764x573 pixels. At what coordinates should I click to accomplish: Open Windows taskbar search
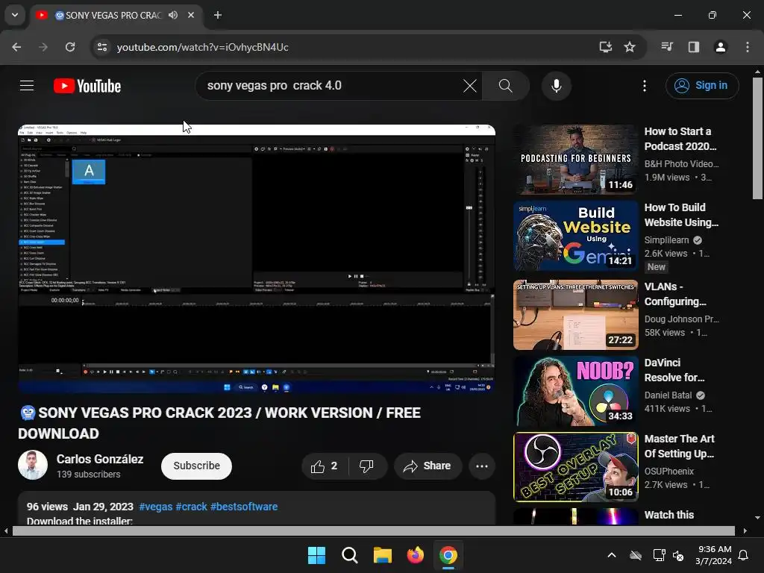349,555
